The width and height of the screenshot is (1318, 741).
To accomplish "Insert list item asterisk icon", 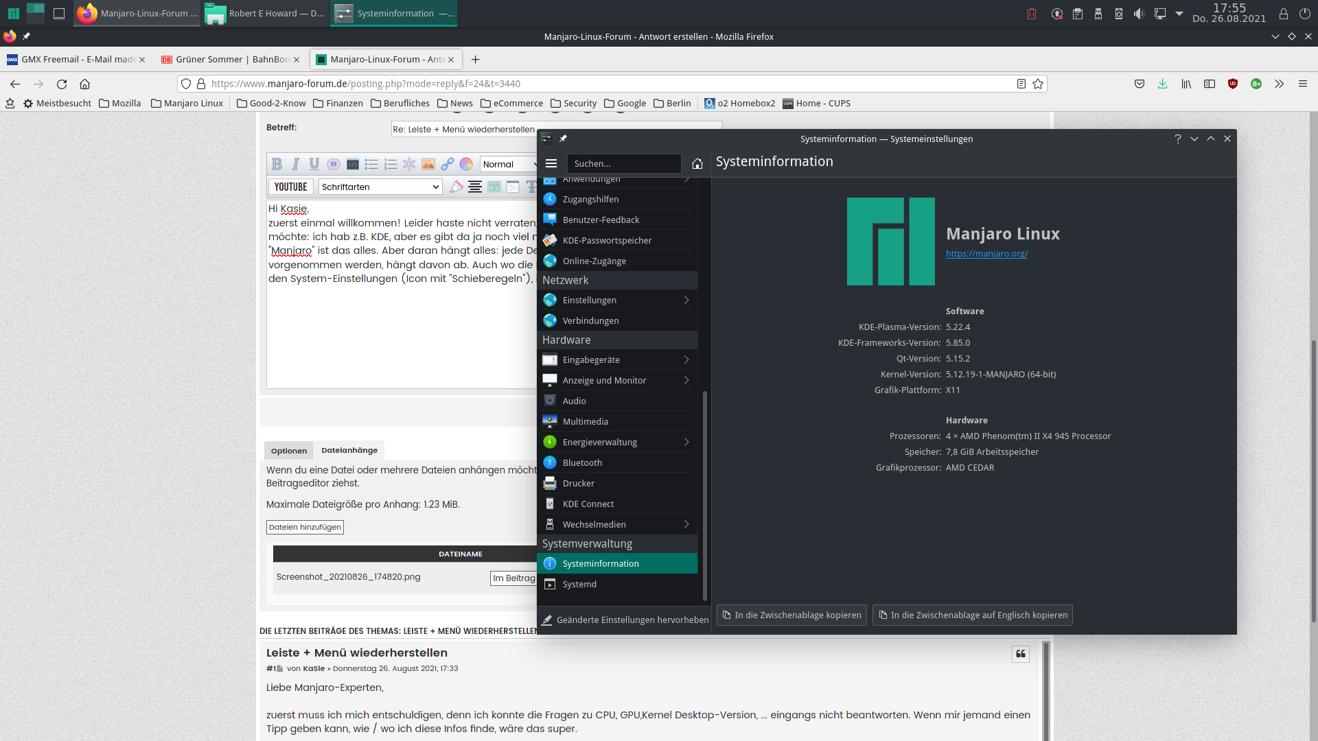I will (x=409, y=164).
